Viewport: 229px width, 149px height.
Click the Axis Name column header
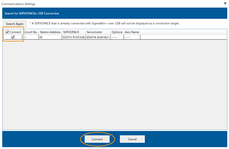coord(132,32)
